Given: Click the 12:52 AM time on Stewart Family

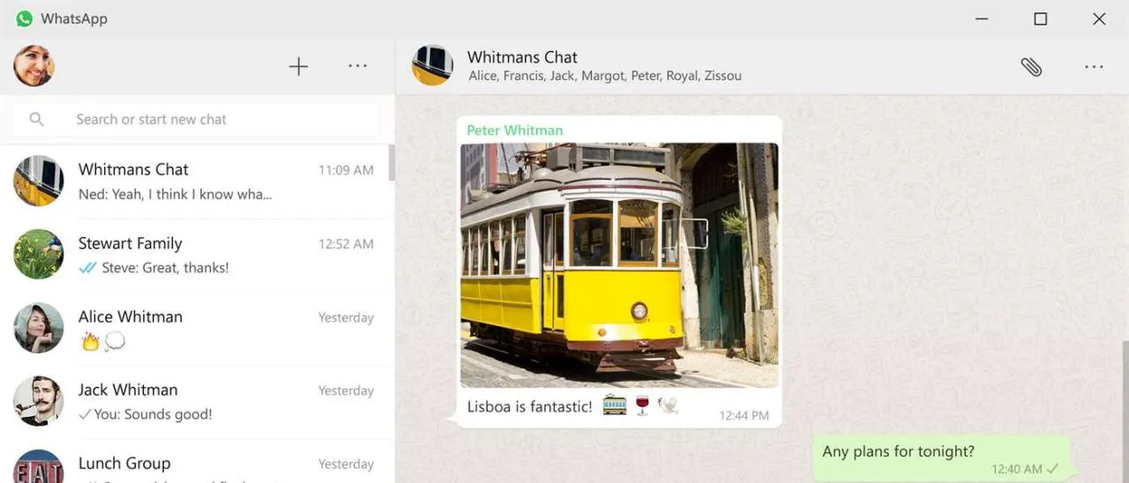Looking at the screenshot, I should coord(346,244).
